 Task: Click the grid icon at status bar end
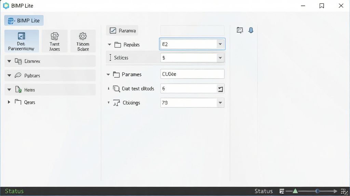click(344, 191)
